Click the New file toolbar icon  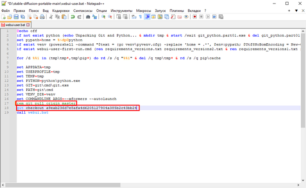click(x=3, y=17)
